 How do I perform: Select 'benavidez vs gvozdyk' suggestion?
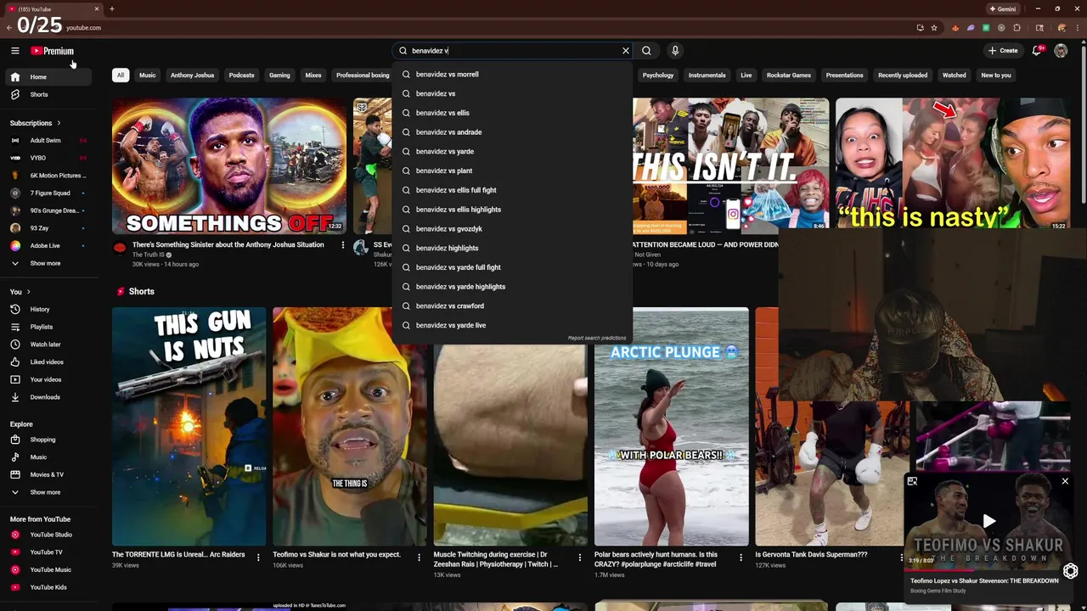512,229
